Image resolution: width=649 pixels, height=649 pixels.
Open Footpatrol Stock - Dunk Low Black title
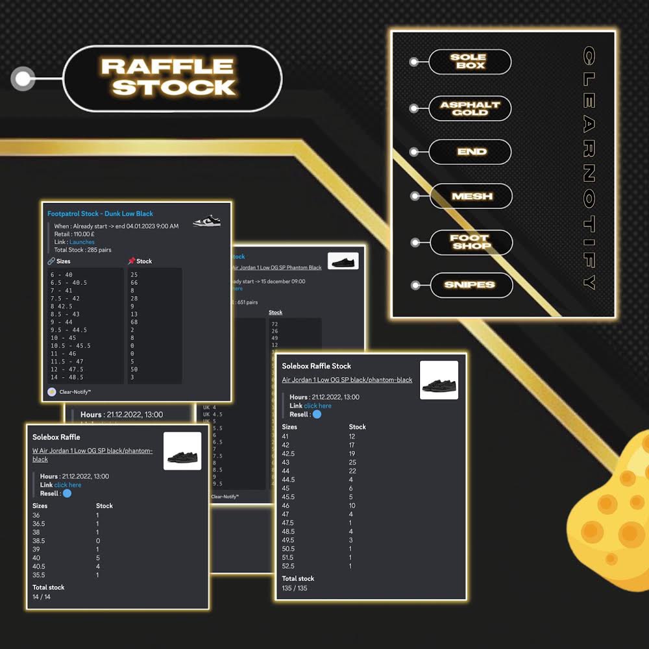(100, 214)
